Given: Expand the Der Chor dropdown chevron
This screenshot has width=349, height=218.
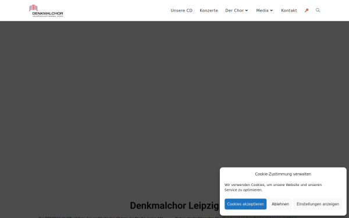Looking at the screenshot, I should pyautogui.click(x=247, y=10).
